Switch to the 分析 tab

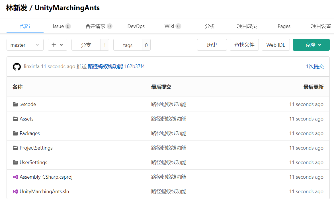(x=210, y=26)
